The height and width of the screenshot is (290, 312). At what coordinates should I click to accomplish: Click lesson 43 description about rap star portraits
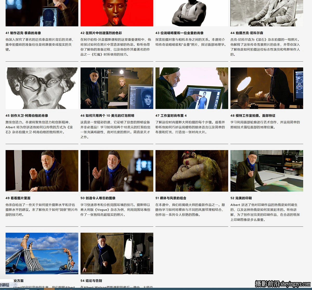point(191,42)
